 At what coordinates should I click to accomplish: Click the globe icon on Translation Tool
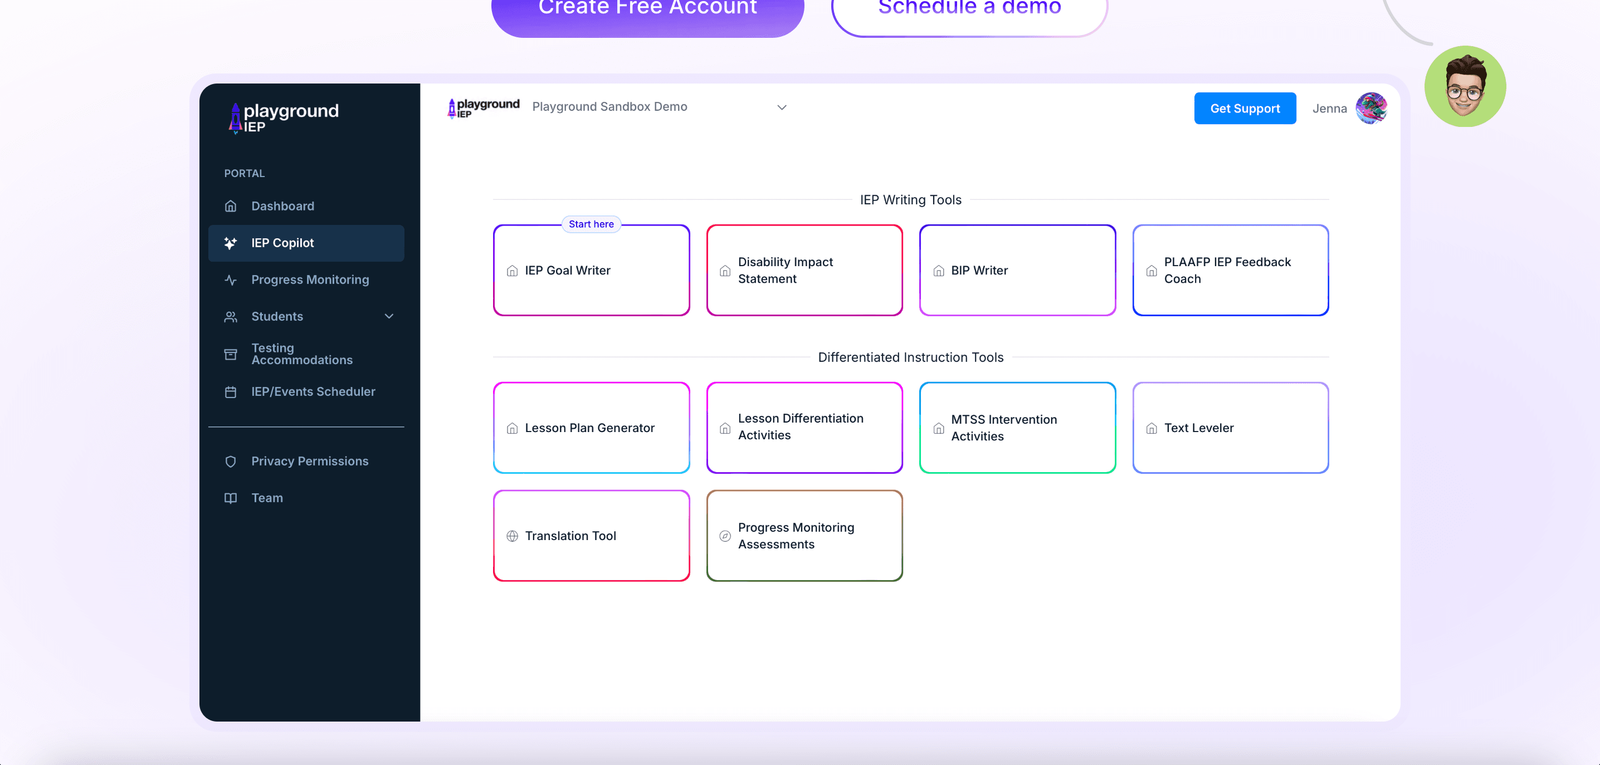(512, 536)
